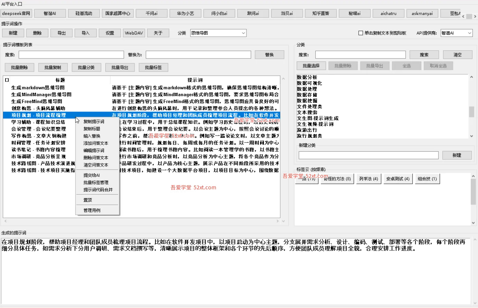Choose 编辑提示词 from the context menu

97,150
